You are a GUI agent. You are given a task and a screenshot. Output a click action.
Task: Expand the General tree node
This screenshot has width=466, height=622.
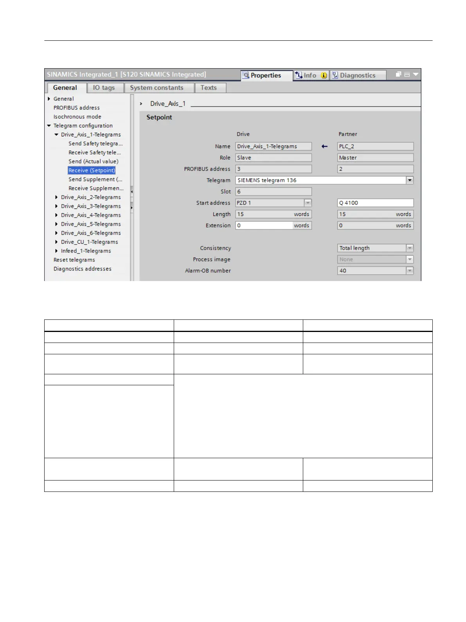[49, 99]
